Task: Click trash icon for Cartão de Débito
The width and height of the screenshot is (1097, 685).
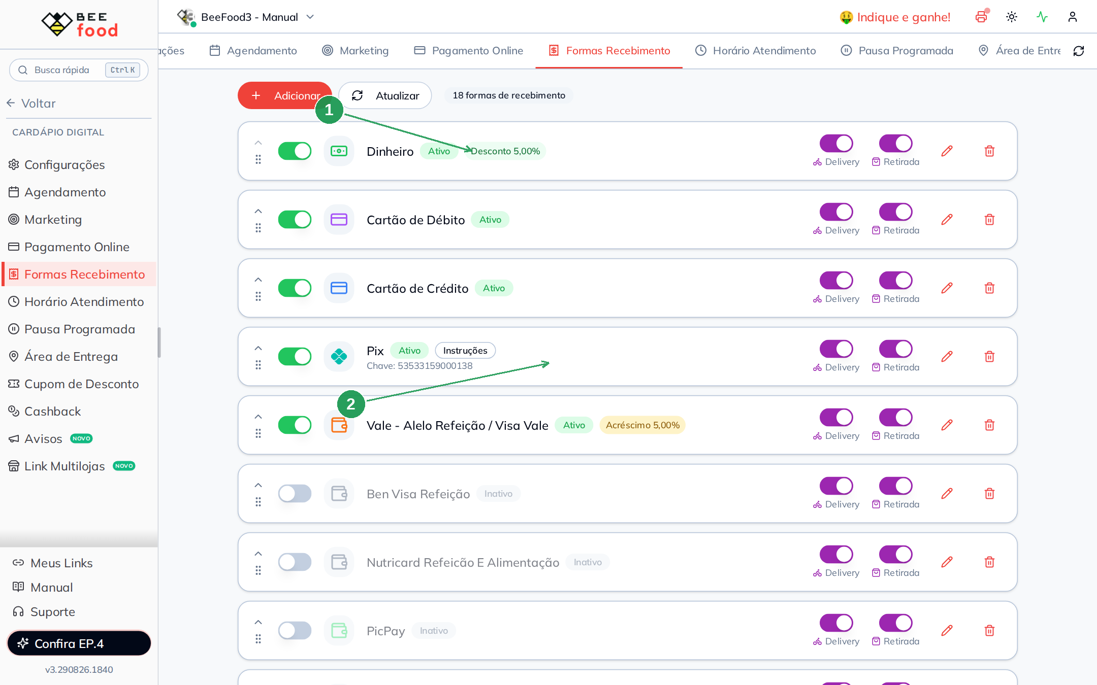Action: pyautogui.click(x=989, y=220)
